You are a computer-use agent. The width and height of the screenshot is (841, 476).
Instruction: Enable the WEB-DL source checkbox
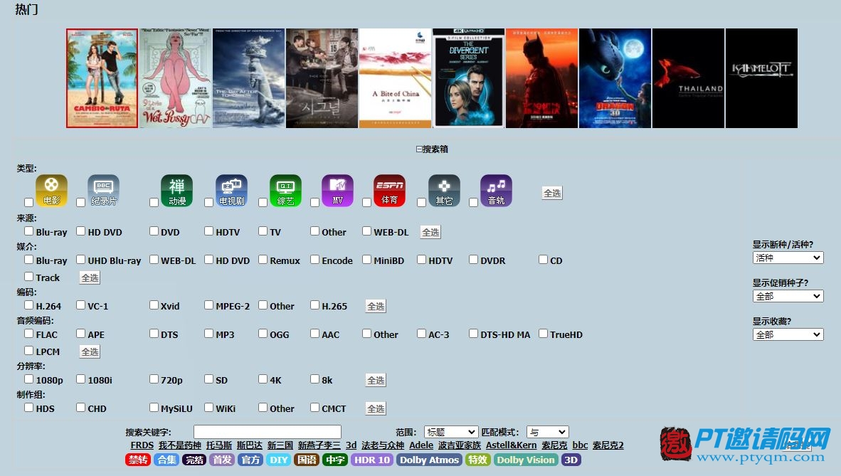tap(367, 231)
